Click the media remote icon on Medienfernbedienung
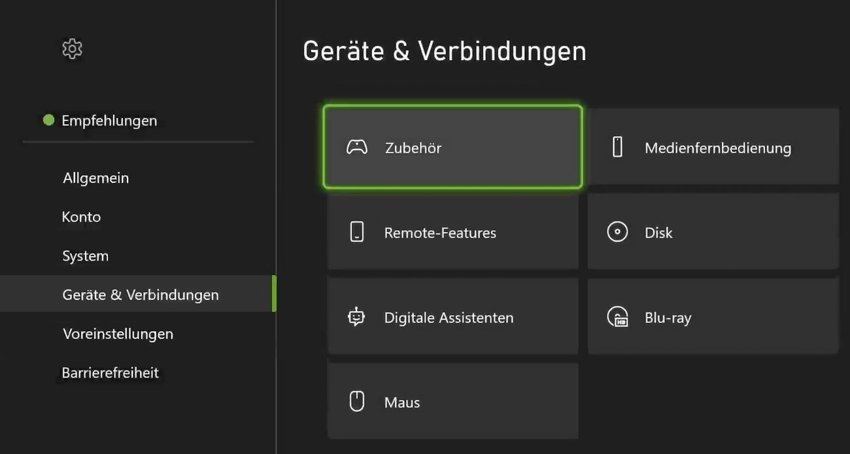Screen dimensions: 850x454 point(617,147)
